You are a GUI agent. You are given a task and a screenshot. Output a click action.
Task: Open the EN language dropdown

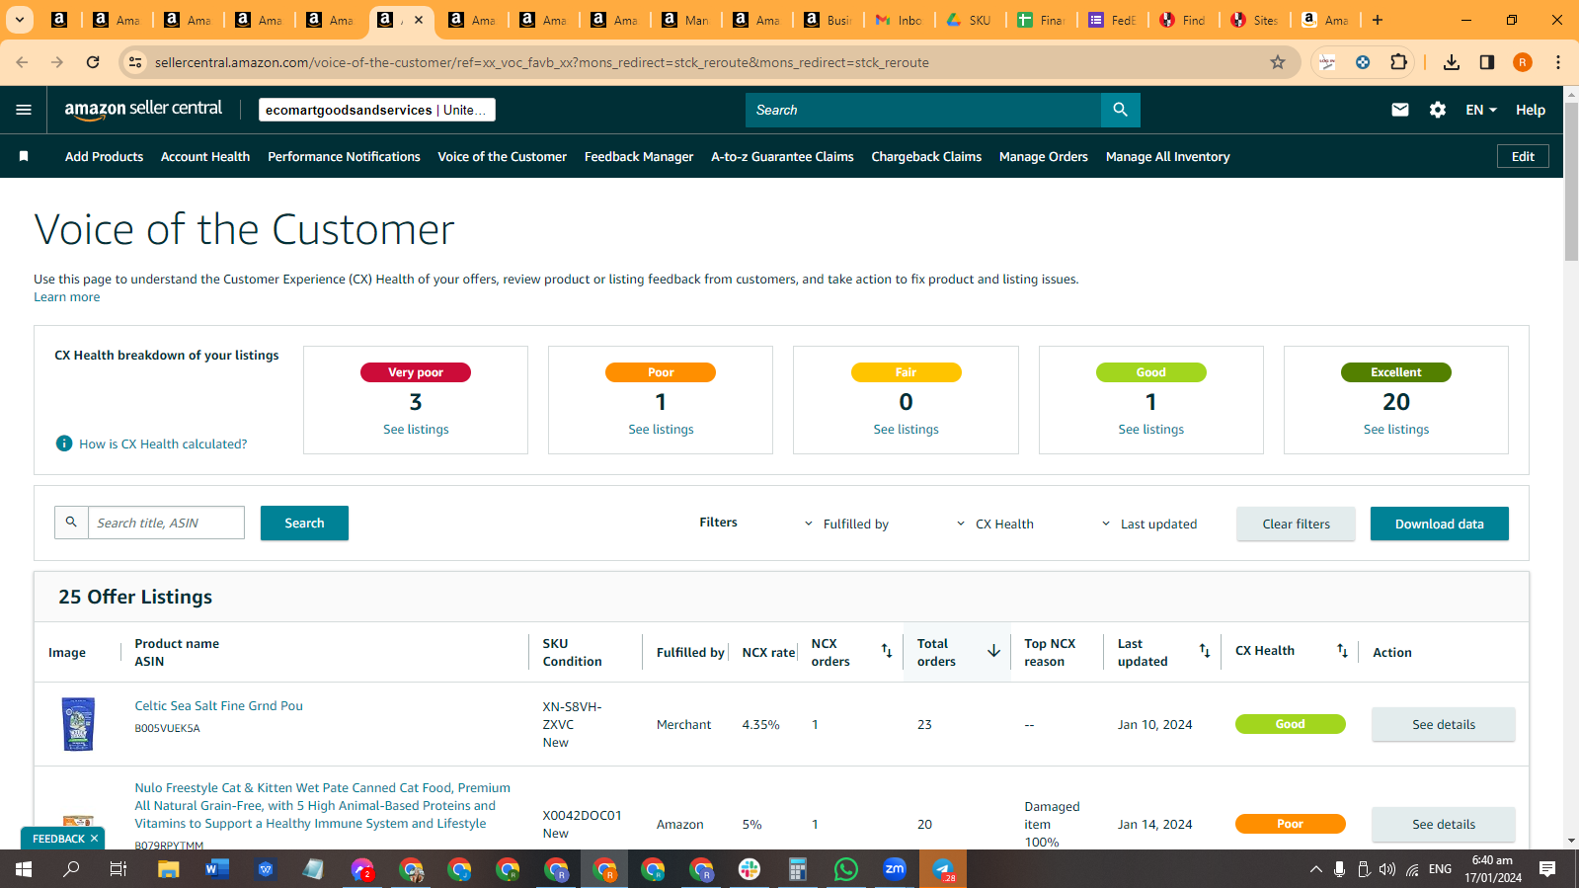pyautogui.click(x=1481, y=110)
